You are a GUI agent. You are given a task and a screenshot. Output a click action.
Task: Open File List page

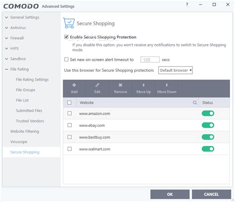click(x=22, y=101)
